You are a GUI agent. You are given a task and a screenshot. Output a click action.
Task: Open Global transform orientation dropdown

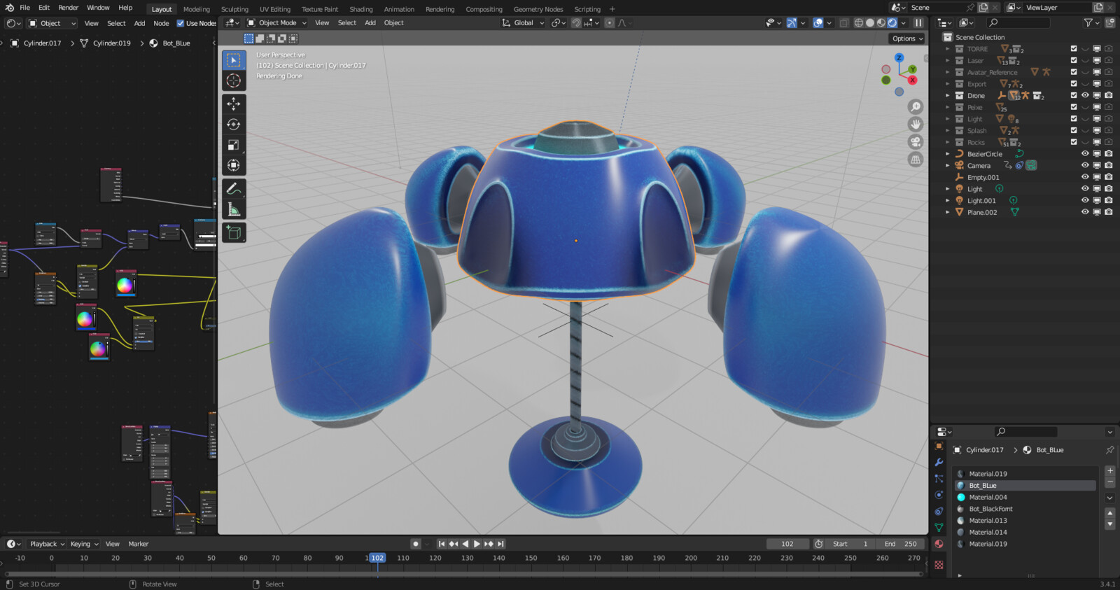coord(524,23)
